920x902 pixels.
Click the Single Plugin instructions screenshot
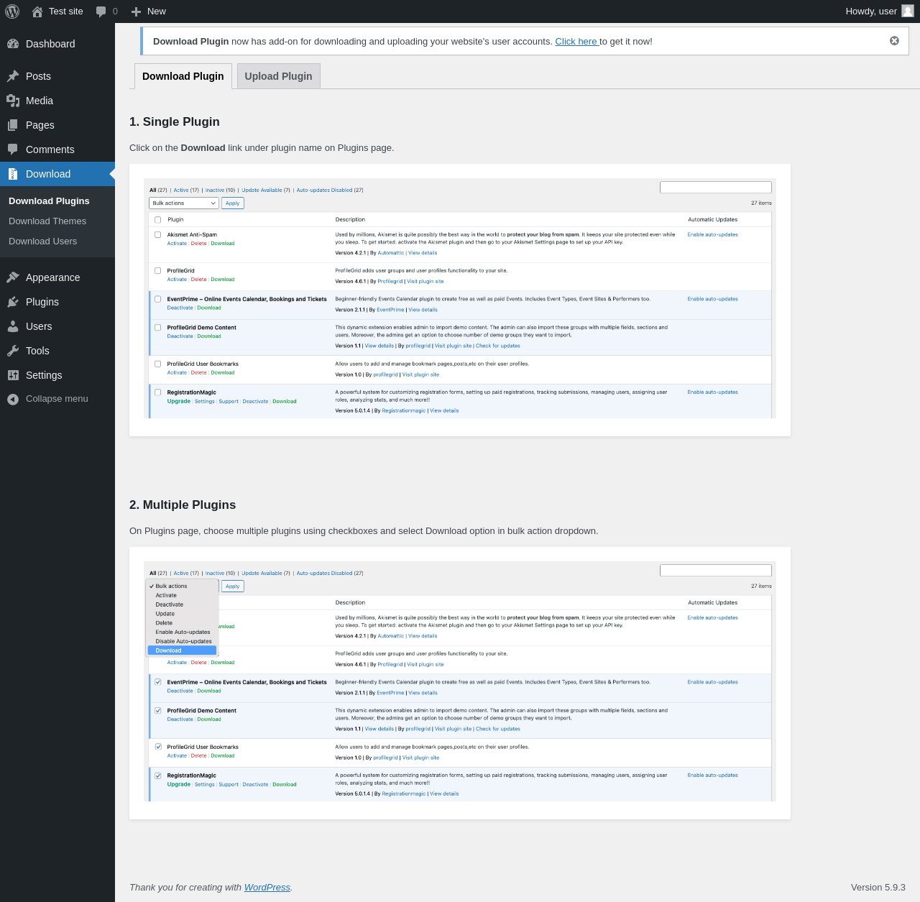coord(460,299)
